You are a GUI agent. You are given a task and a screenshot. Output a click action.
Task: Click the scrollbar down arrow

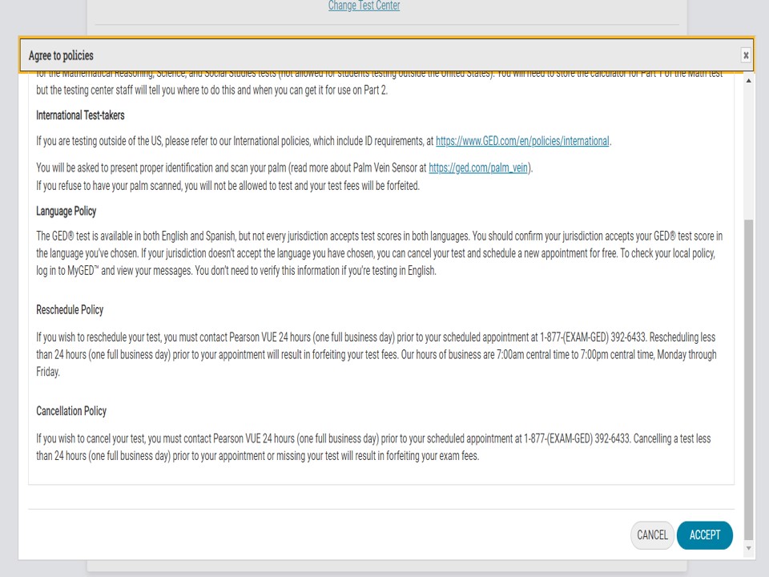[749, 548]
